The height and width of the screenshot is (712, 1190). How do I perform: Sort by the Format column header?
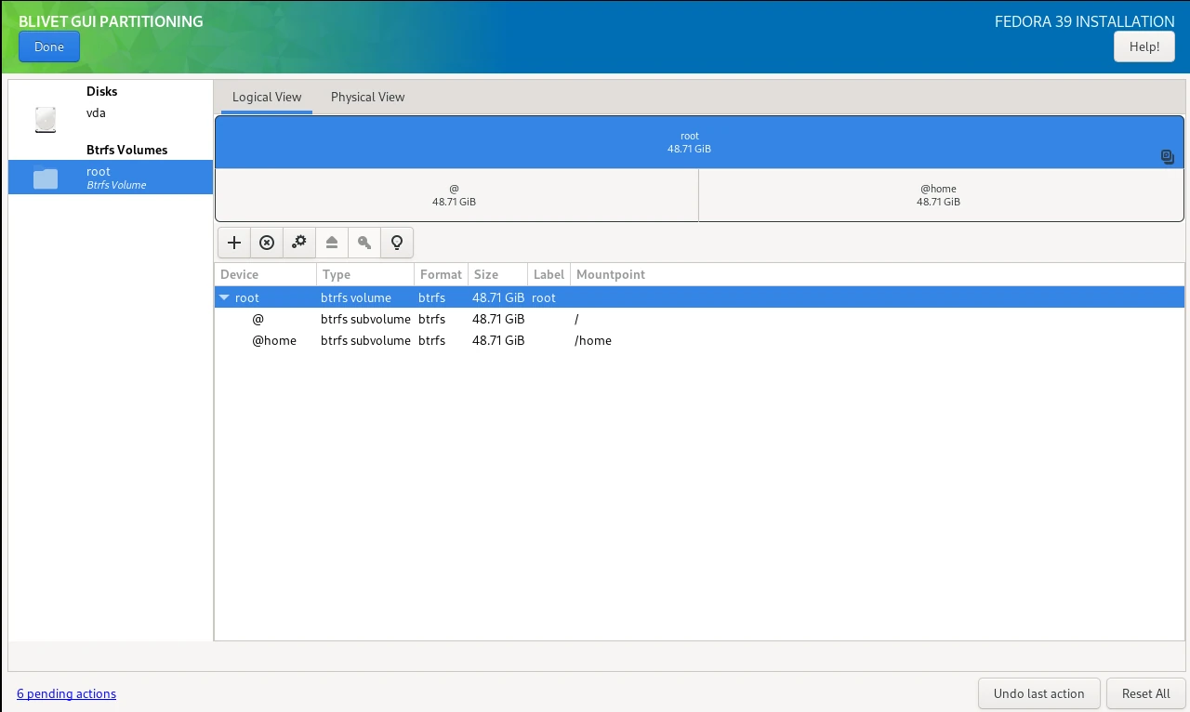[x=441, y=275]
